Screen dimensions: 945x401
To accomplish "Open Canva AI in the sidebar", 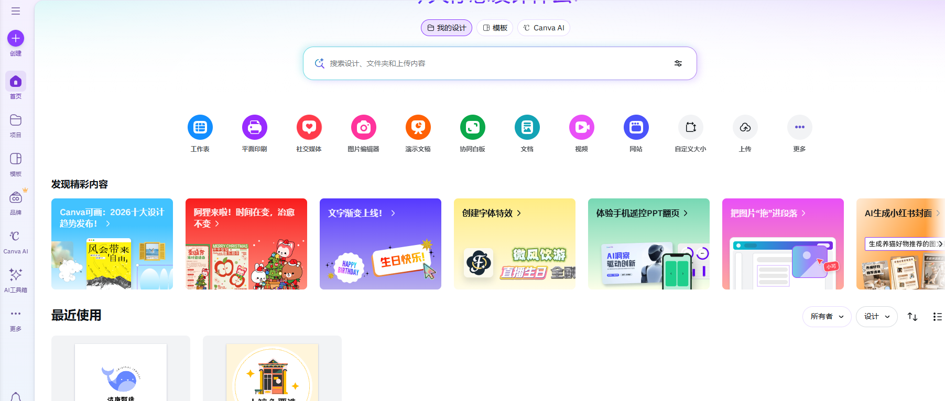I will click(16, 241).
